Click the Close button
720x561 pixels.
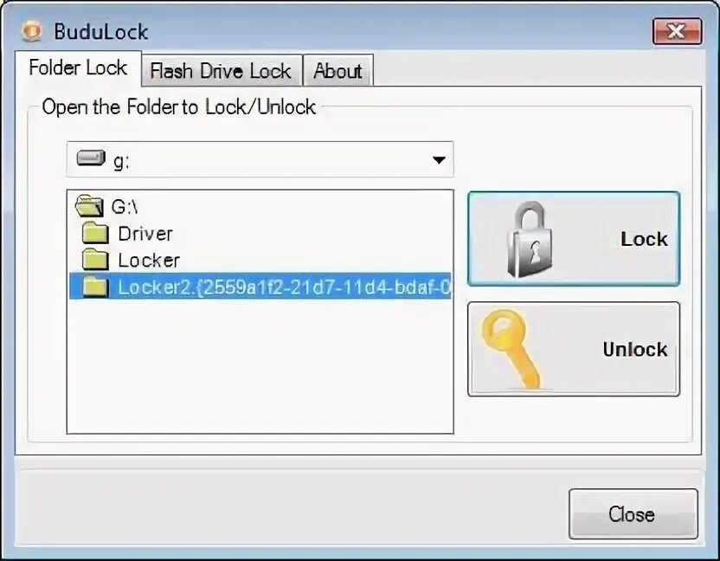633,513
